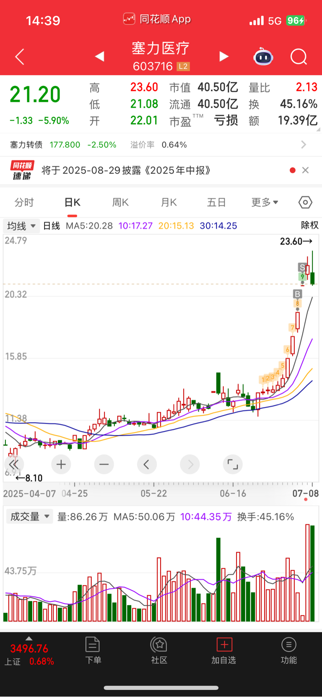Tap 市值 40.50亿 value
The image size is (322, 697).
coord(218,87)
